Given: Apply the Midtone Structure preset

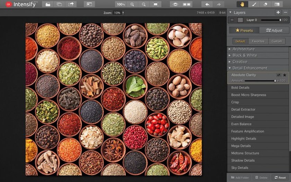Looking at the screenshot, I should 258,153.
